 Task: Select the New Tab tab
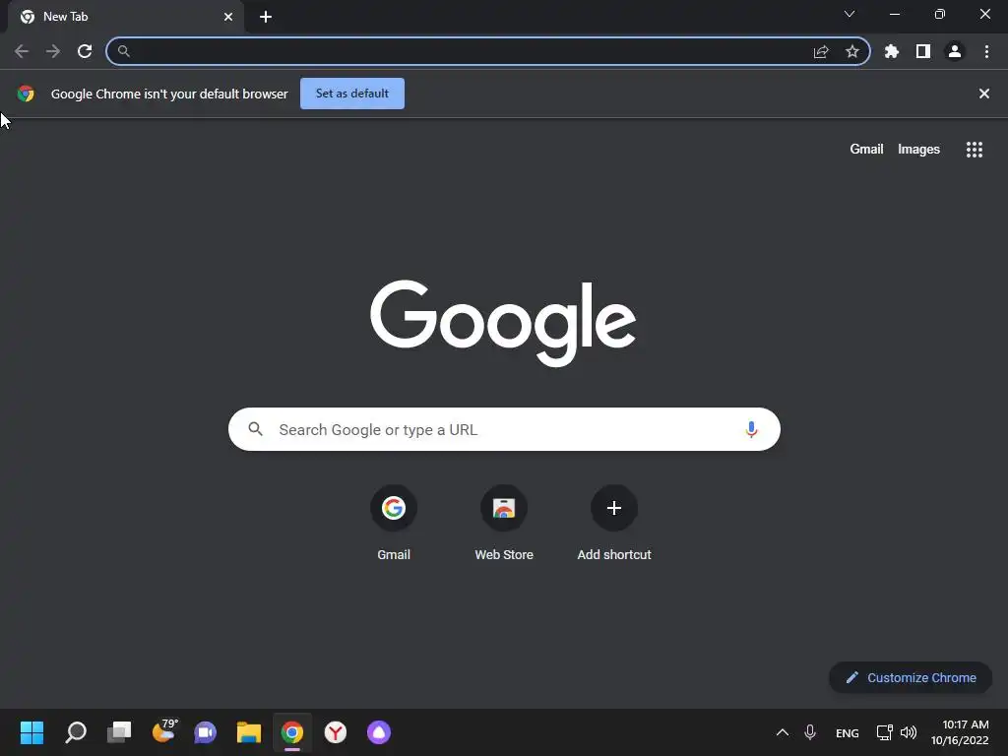tap(125, 17)
